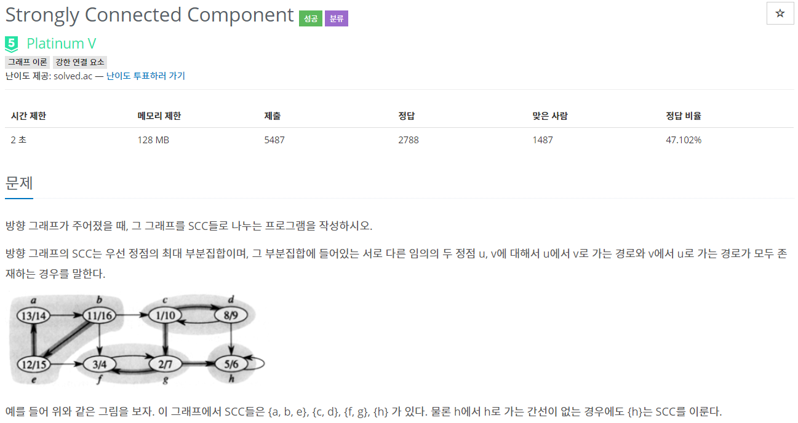Click node 5/6 labeled h in graph
Viewport: 798px width, 423px height.
(x=231, y=363)
